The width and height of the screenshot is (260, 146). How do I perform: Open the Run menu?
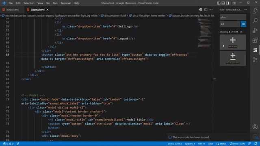coord(55,3)
